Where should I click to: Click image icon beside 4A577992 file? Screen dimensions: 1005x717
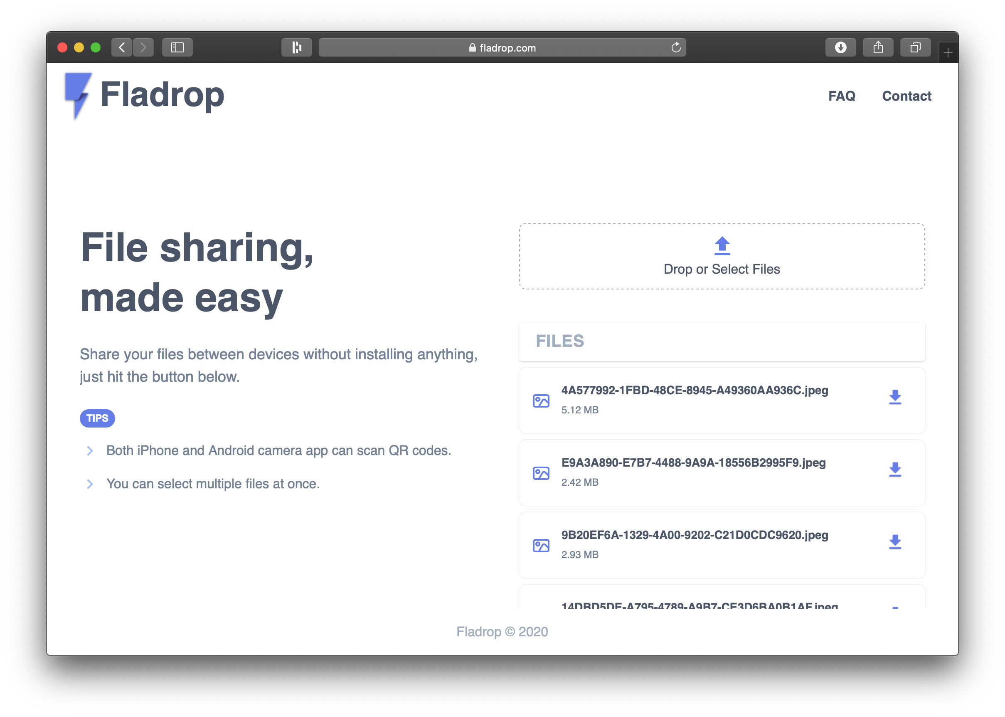(x=541, y=401)
